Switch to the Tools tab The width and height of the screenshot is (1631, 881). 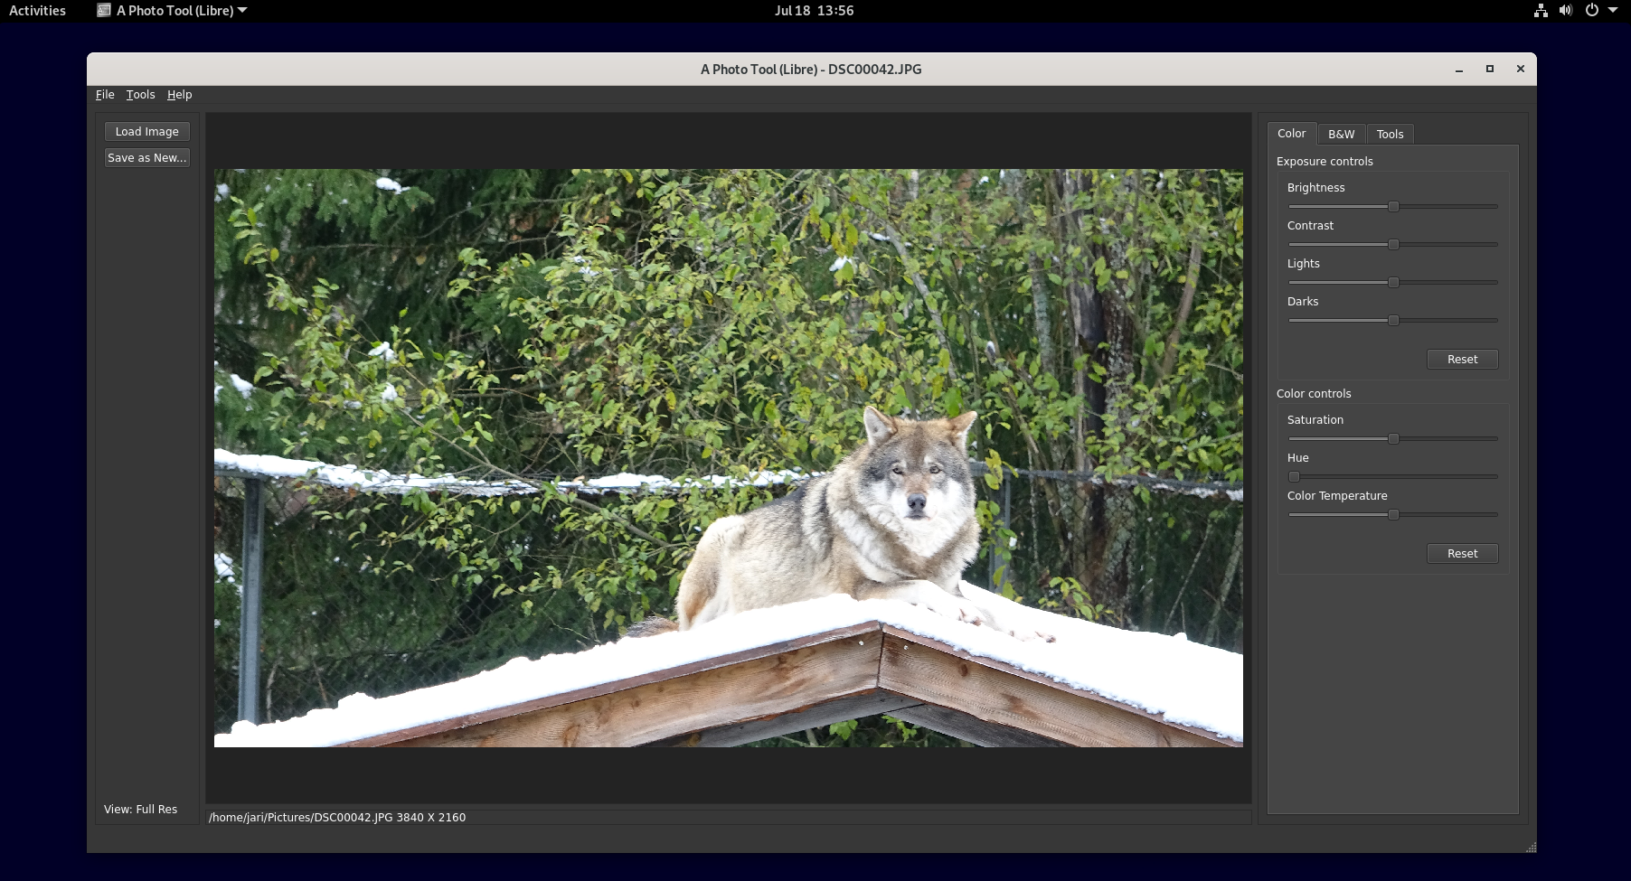1390,135
